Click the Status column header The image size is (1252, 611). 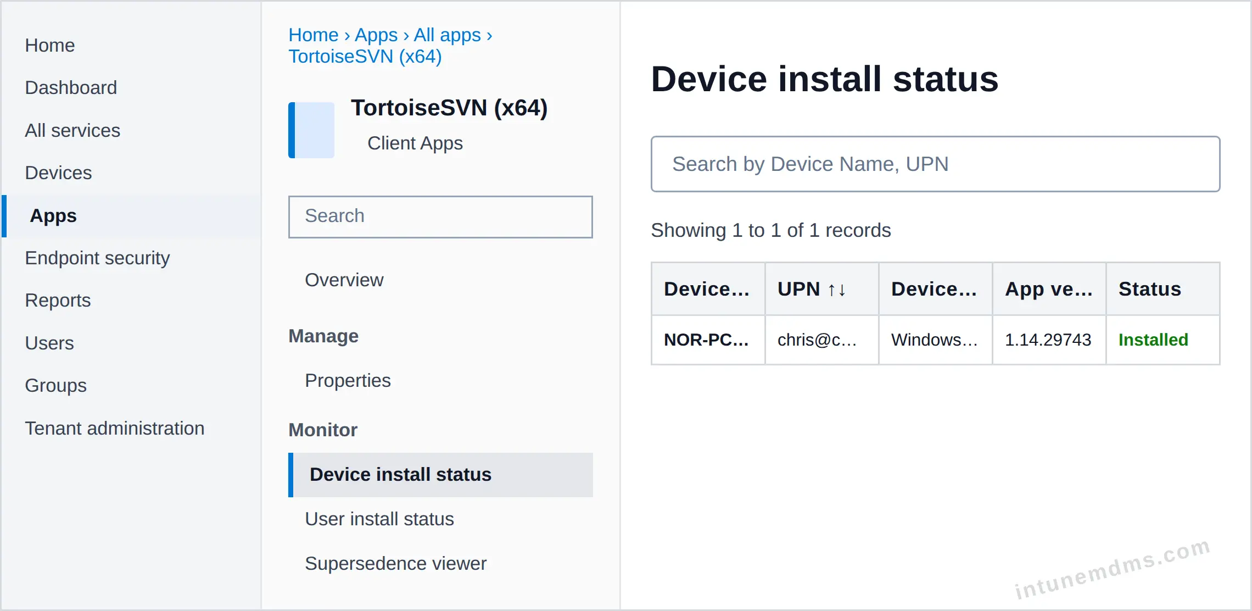(1163, 289)
